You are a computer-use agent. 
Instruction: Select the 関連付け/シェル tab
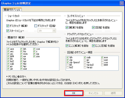point(12,10)
